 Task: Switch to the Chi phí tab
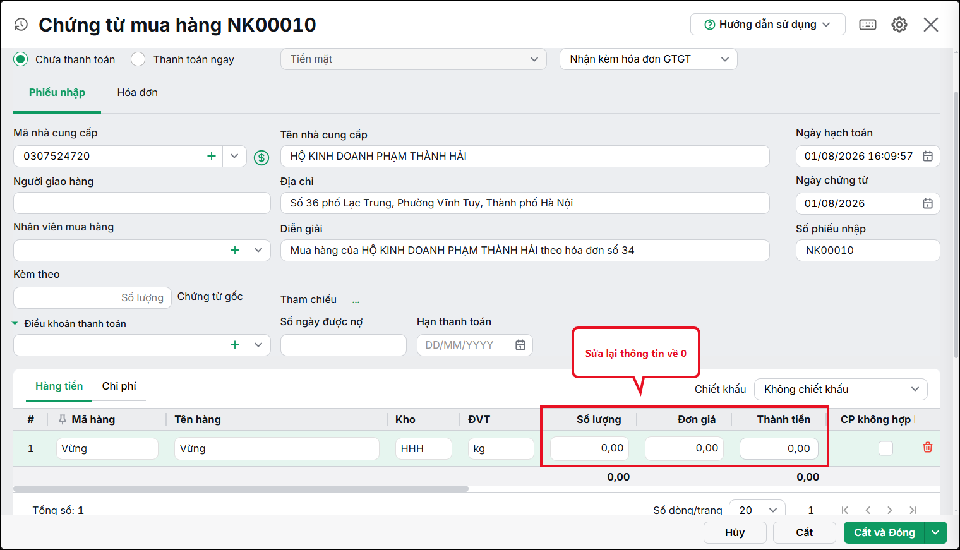click(x=119, y=386)
